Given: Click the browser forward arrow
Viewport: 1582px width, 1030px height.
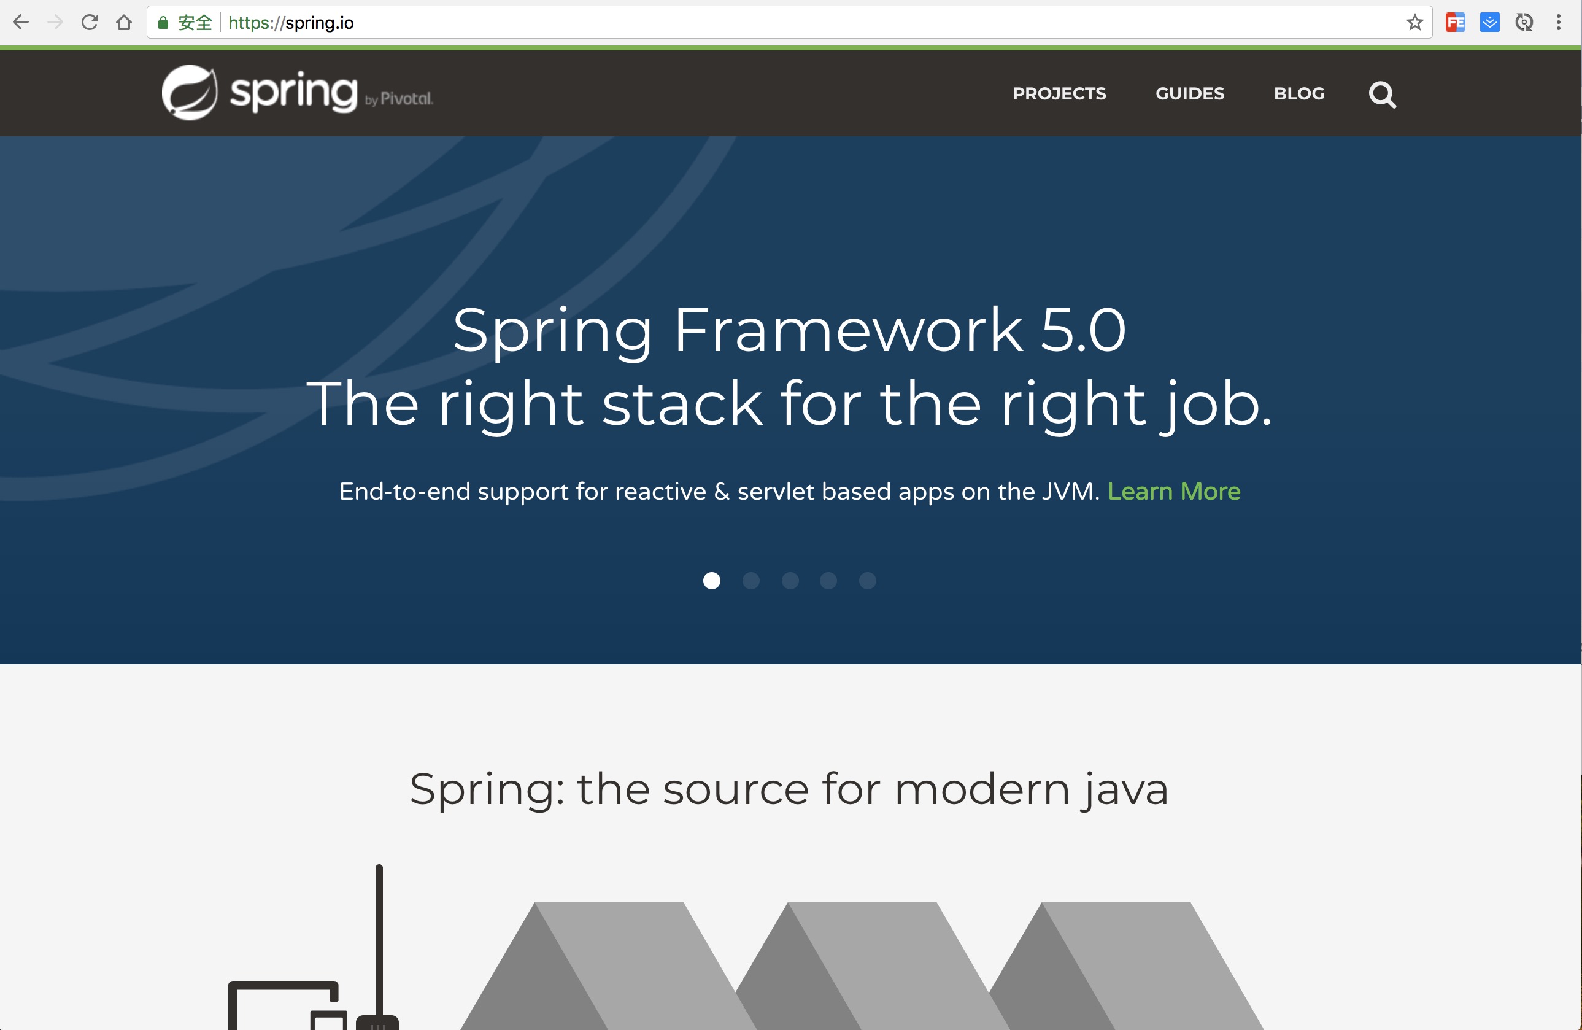Looking at the screenshot, I should click(55, 23).
